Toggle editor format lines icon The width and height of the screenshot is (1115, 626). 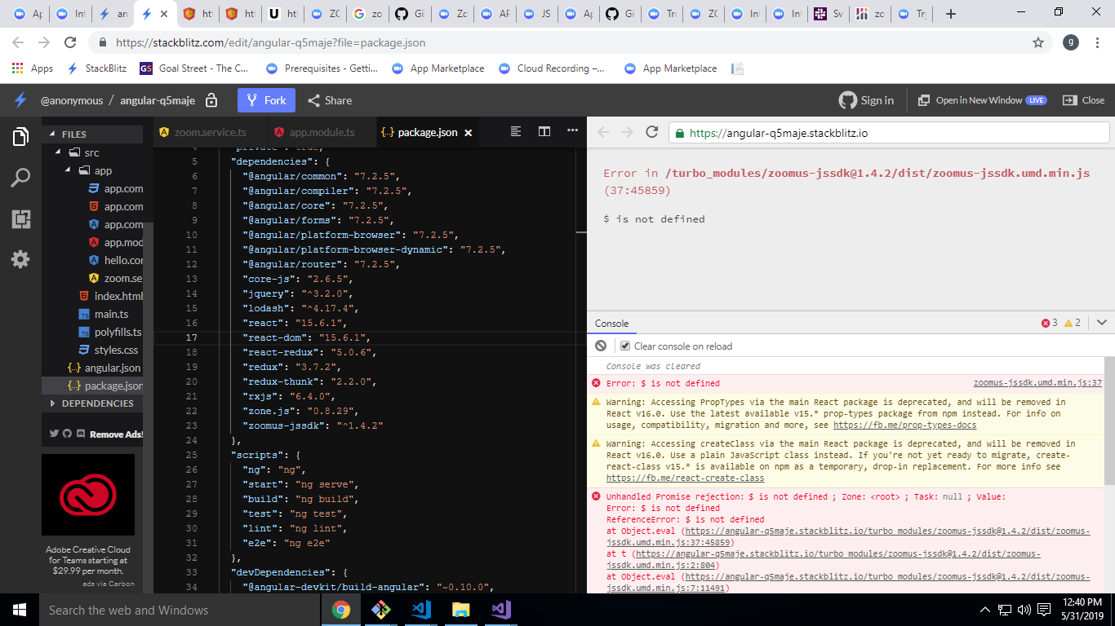click(x=516, y=131)
